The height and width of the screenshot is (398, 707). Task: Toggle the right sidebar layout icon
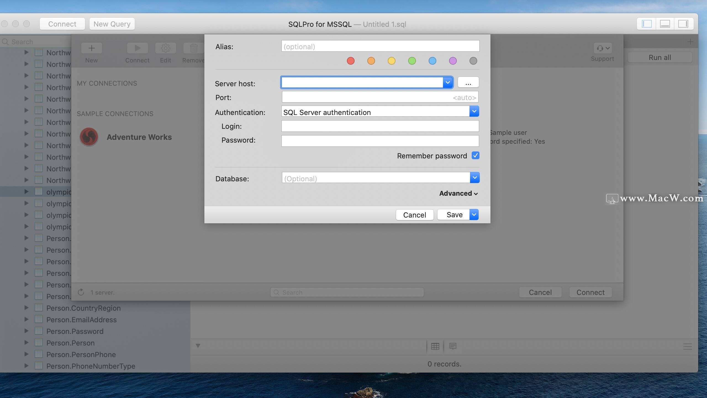point(683,24)
